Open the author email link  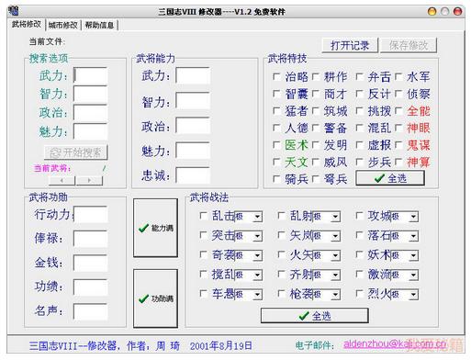(x=395, y=344)
